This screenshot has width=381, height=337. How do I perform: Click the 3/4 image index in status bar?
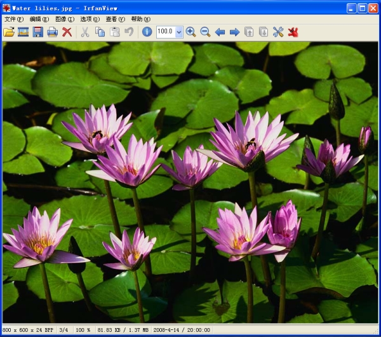(63, 330)
